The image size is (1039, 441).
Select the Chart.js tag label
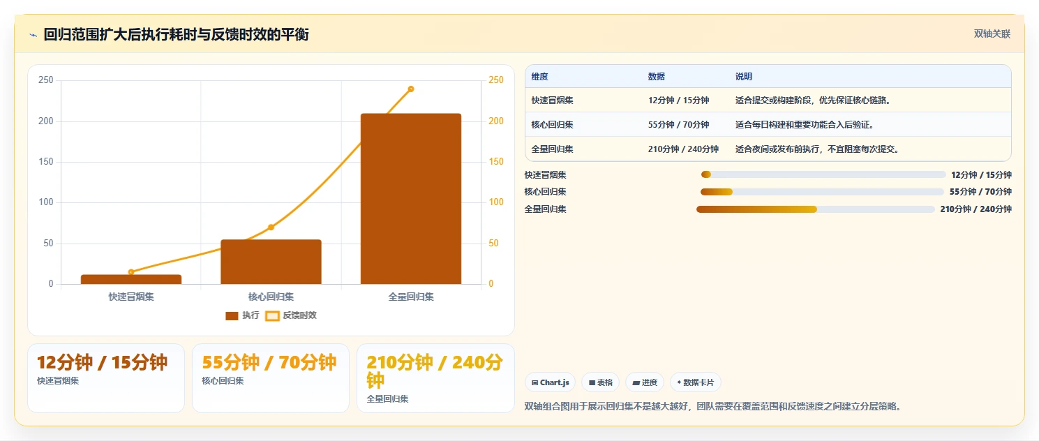tap(555, 382)
